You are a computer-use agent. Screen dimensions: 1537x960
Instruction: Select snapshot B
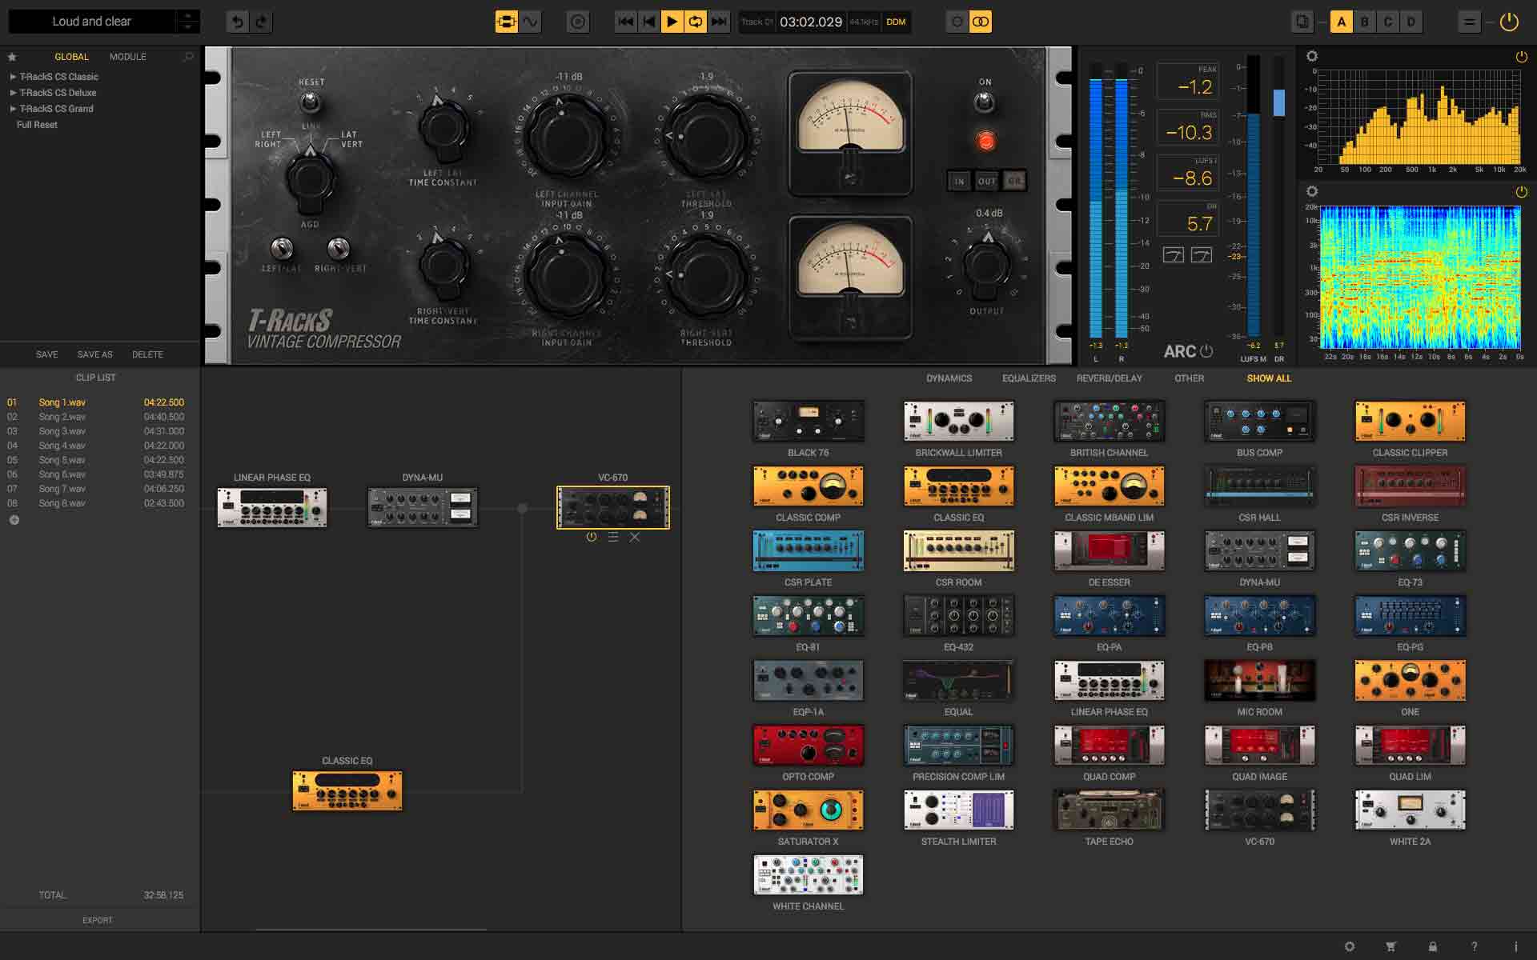pyautogui.click(x=1365, y=22)
